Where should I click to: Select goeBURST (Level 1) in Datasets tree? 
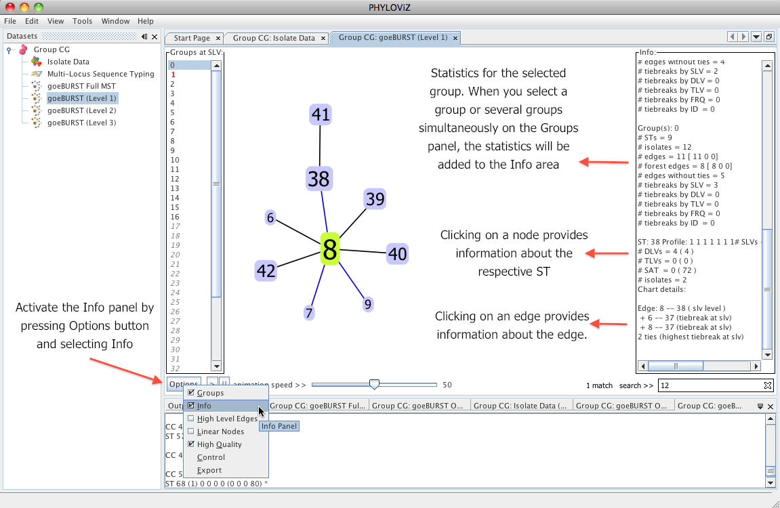tap(81, 98)
